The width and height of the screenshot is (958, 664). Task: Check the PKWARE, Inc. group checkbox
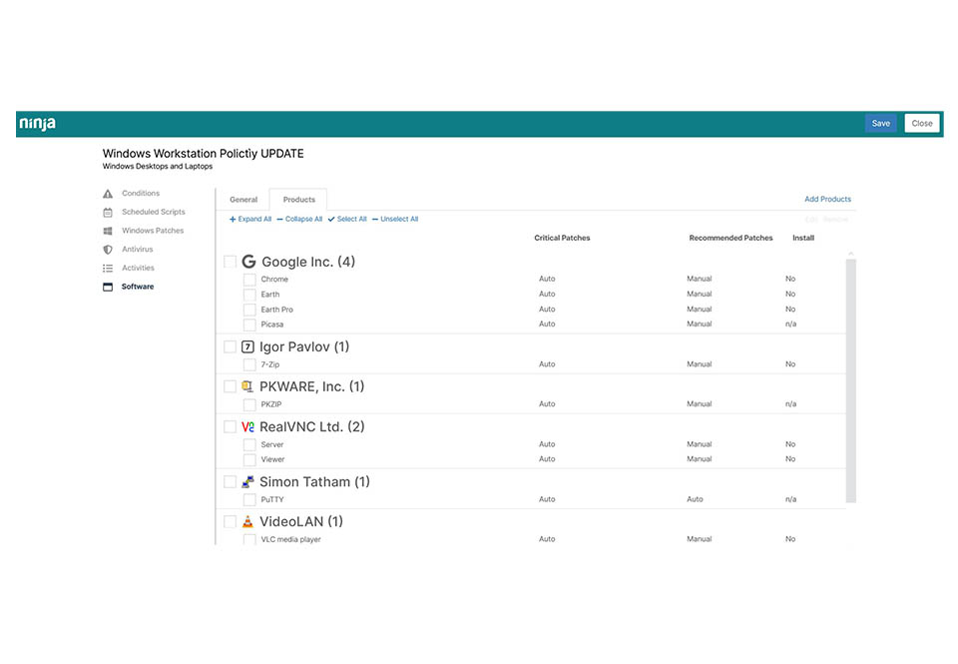coord(230,386)
